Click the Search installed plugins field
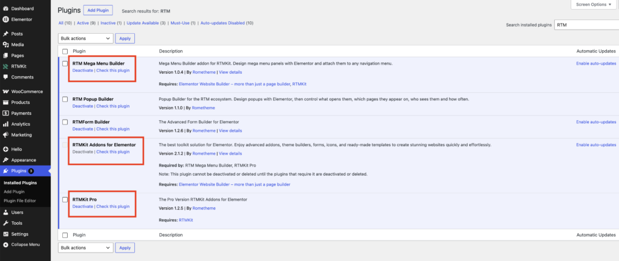This screenshot has width=619, height=261. 586,25
